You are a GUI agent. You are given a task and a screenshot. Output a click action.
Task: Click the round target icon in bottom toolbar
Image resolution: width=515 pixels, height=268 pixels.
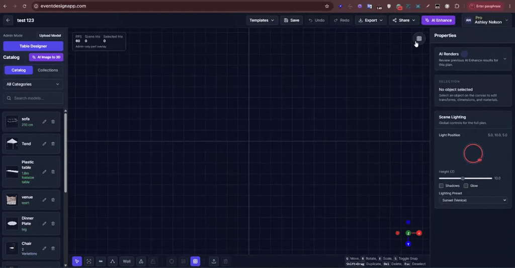(171, 261)
